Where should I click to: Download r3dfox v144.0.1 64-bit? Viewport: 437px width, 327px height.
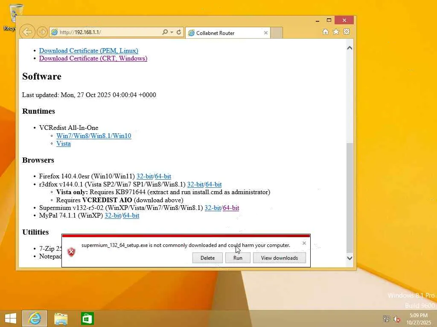click(x=213, y=184)
